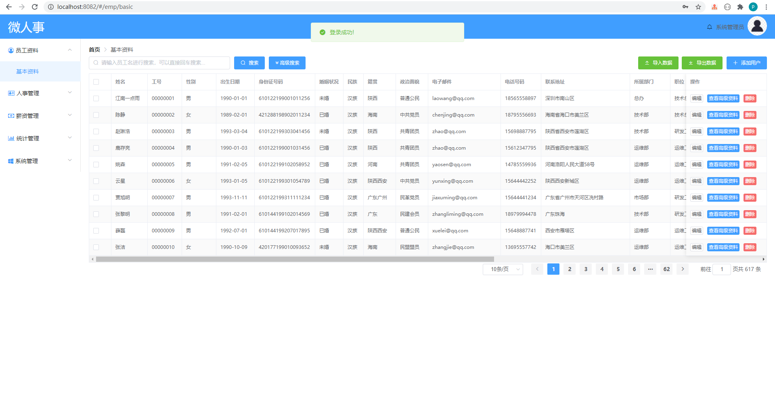This screenshot has width=775, height=405.
Task: Select 基本资料 in the sidebar menu
Action: (x=27, y=71)
